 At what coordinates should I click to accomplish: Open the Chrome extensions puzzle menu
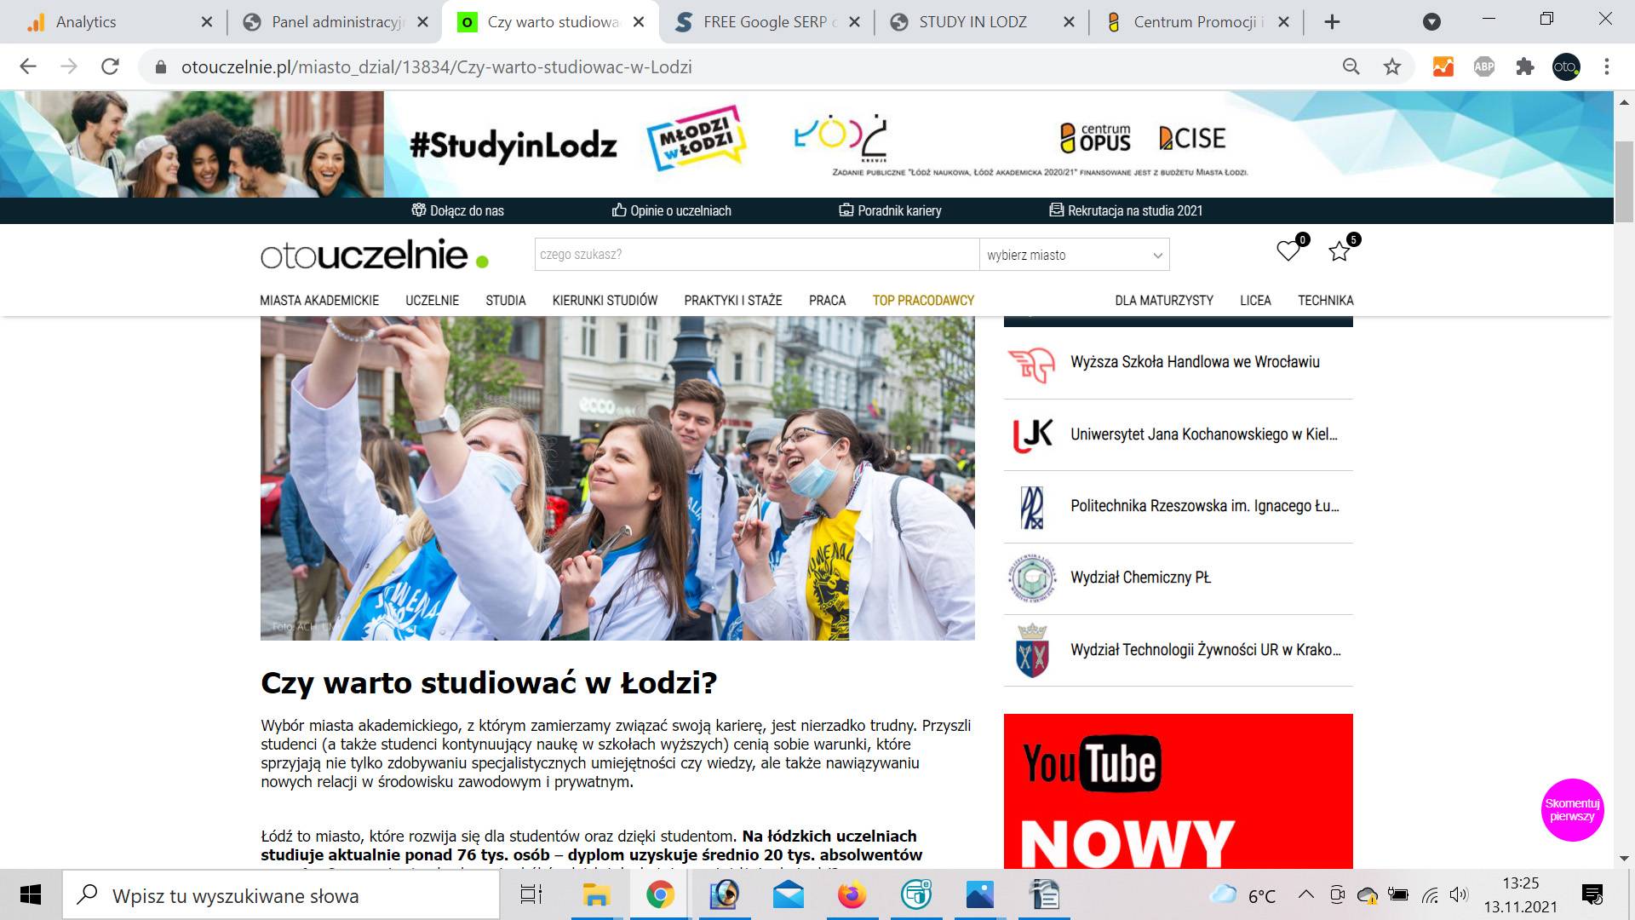[1525, 66]
